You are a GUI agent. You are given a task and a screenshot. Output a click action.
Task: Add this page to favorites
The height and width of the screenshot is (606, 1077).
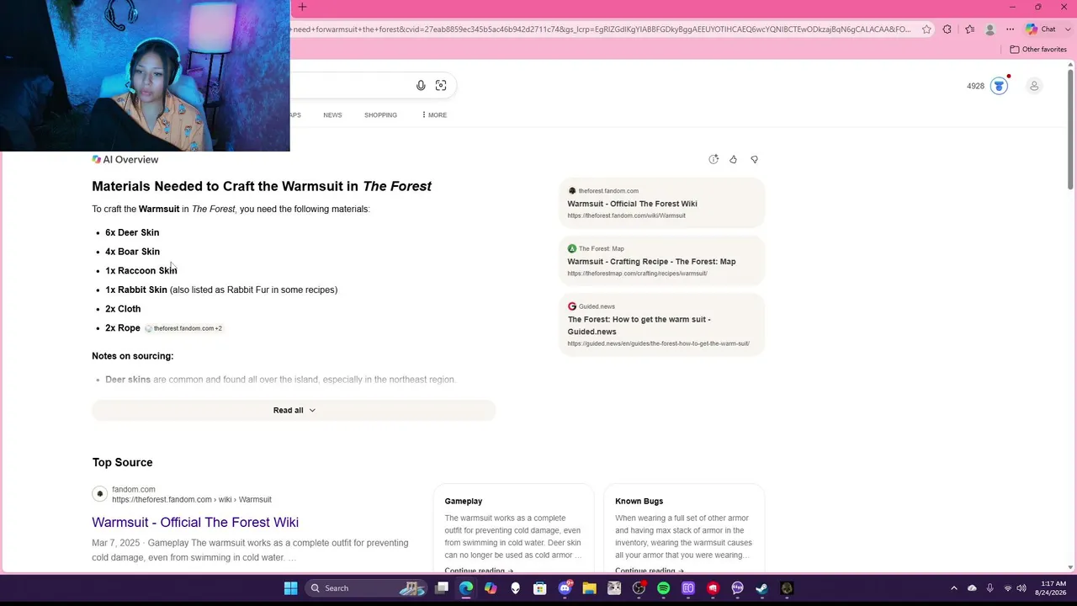click(926, 29)
